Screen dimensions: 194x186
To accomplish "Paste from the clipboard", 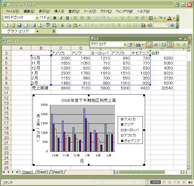I will (x=75, y=25).
